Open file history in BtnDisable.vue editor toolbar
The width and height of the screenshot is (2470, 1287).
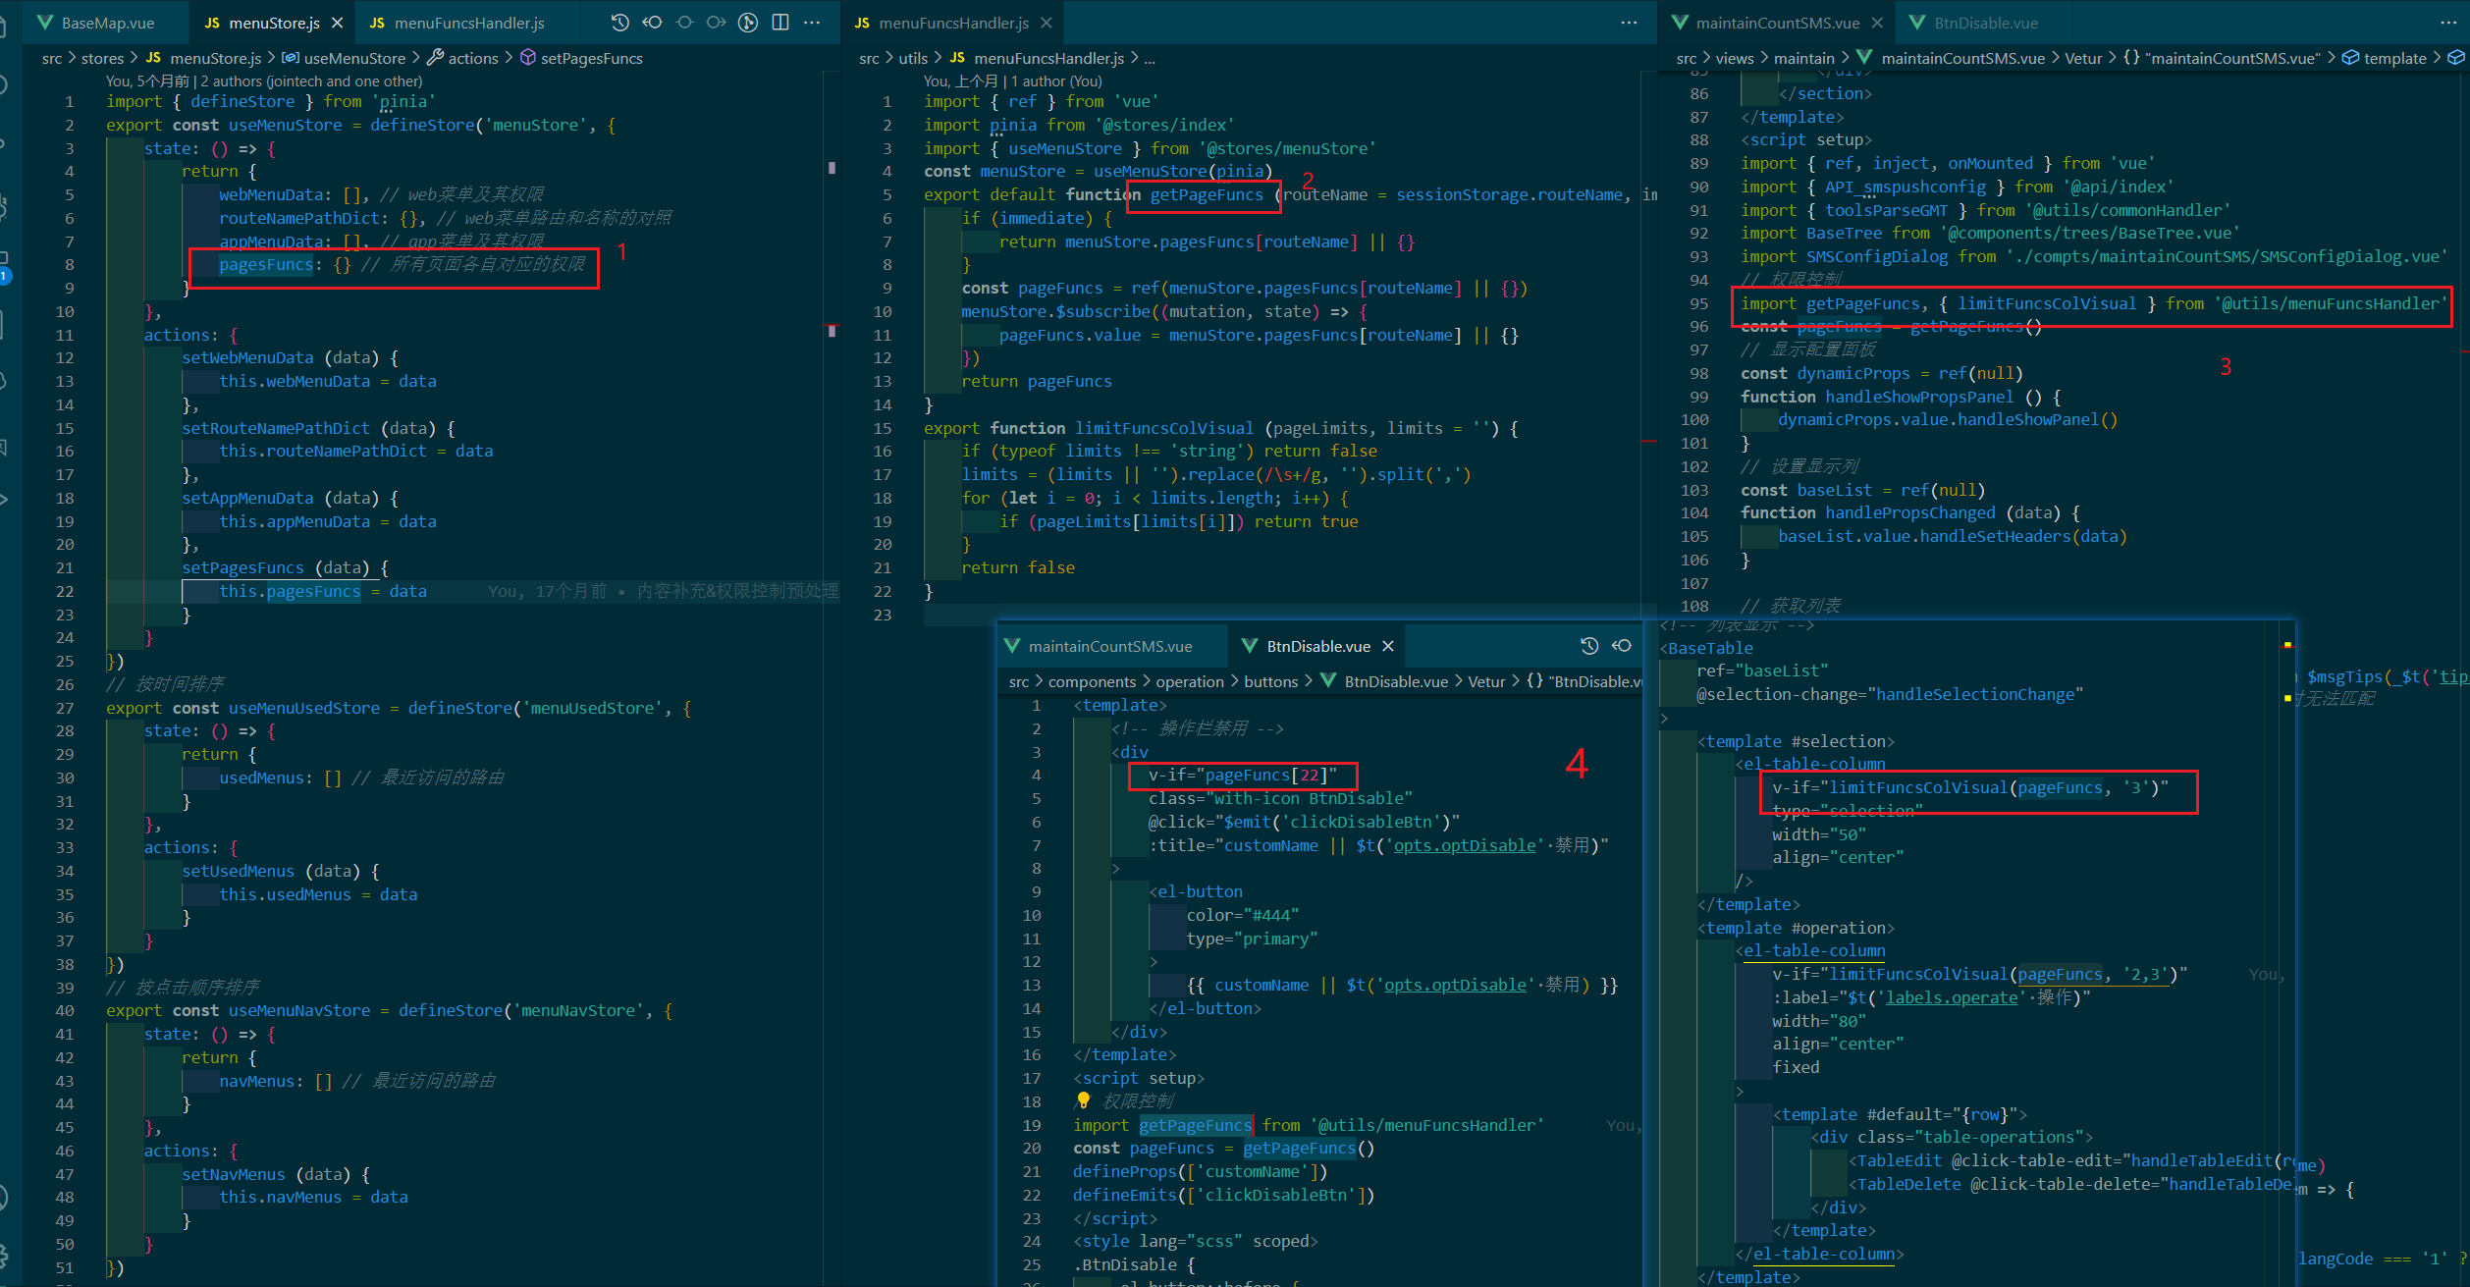pyautogui.click(x=1589, y=646)
